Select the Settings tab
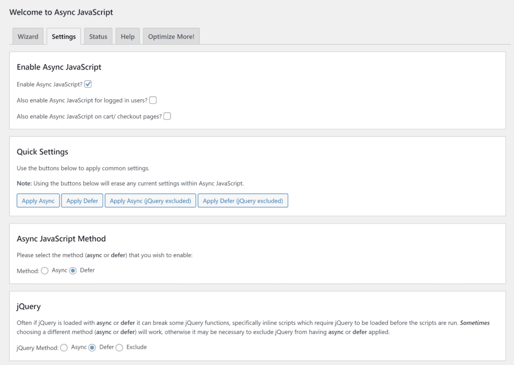 point(64,36)
